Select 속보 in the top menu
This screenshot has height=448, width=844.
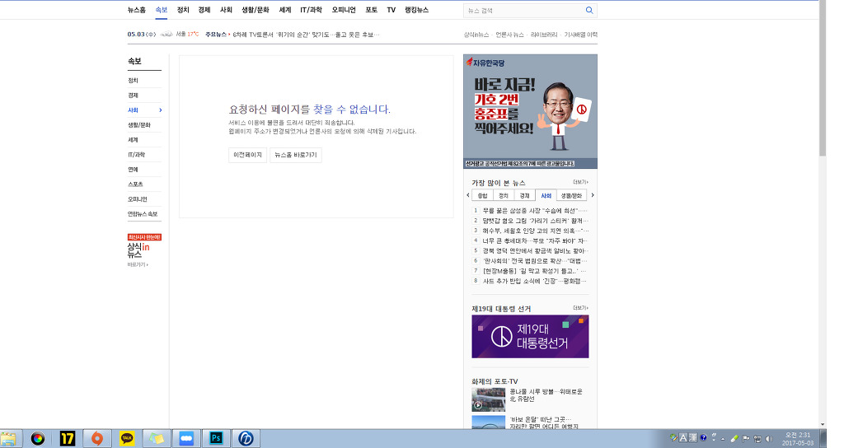point(162,10)
